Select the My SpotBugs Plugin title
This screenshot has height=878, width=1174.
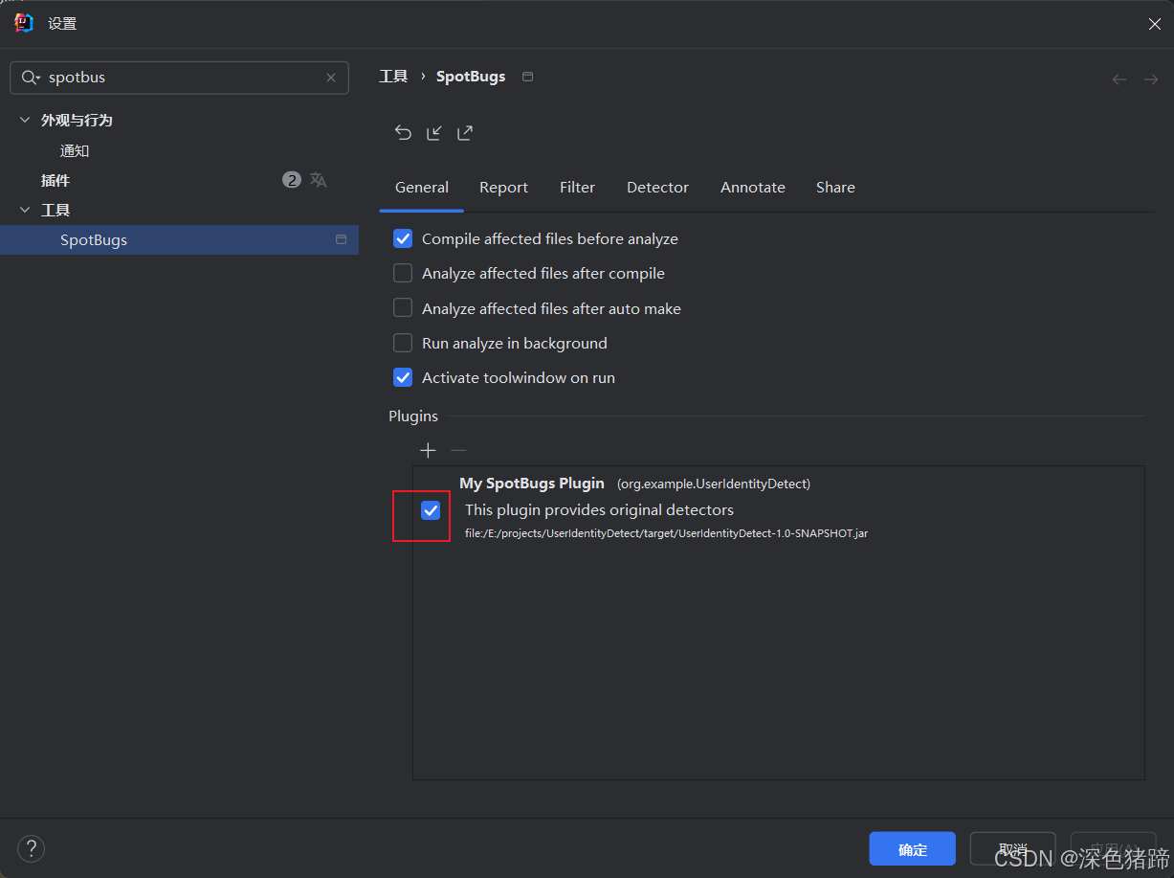pos(532,484)
